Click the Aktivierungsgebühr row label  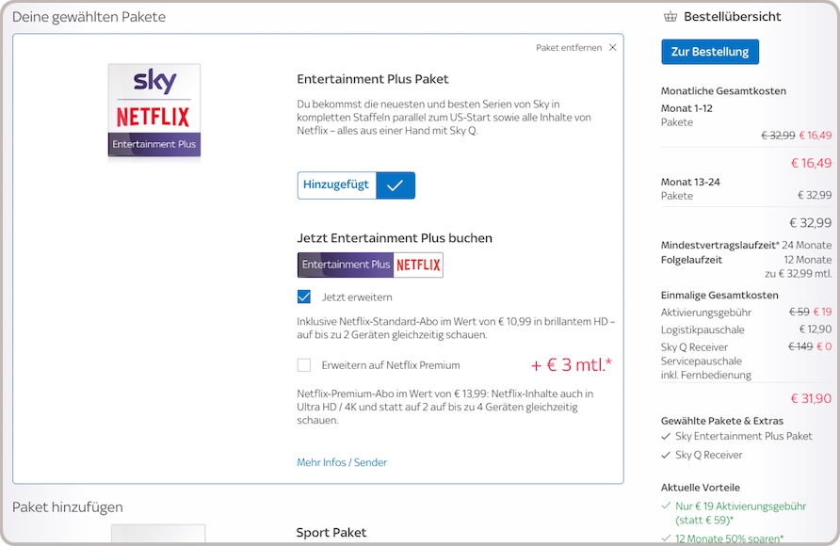706,313
